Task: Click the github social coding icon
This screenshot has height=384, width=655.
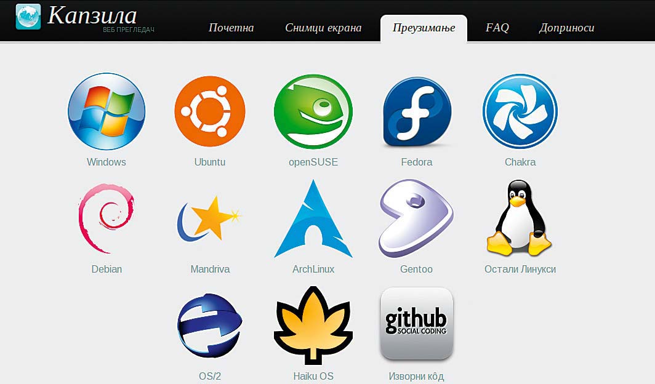Action: tap(417, 324)
